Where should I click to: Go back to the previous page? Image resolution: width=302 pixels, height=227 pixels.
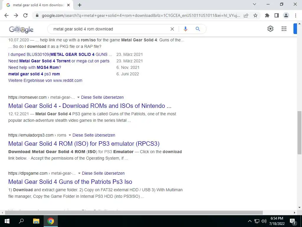tap(6, 15)
